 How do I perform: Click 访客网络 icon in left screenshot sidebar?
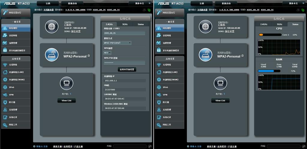5,35
